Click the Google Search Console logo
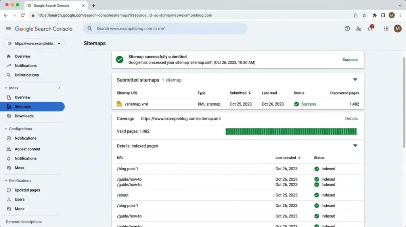406x227 pixels. [44, 29]
